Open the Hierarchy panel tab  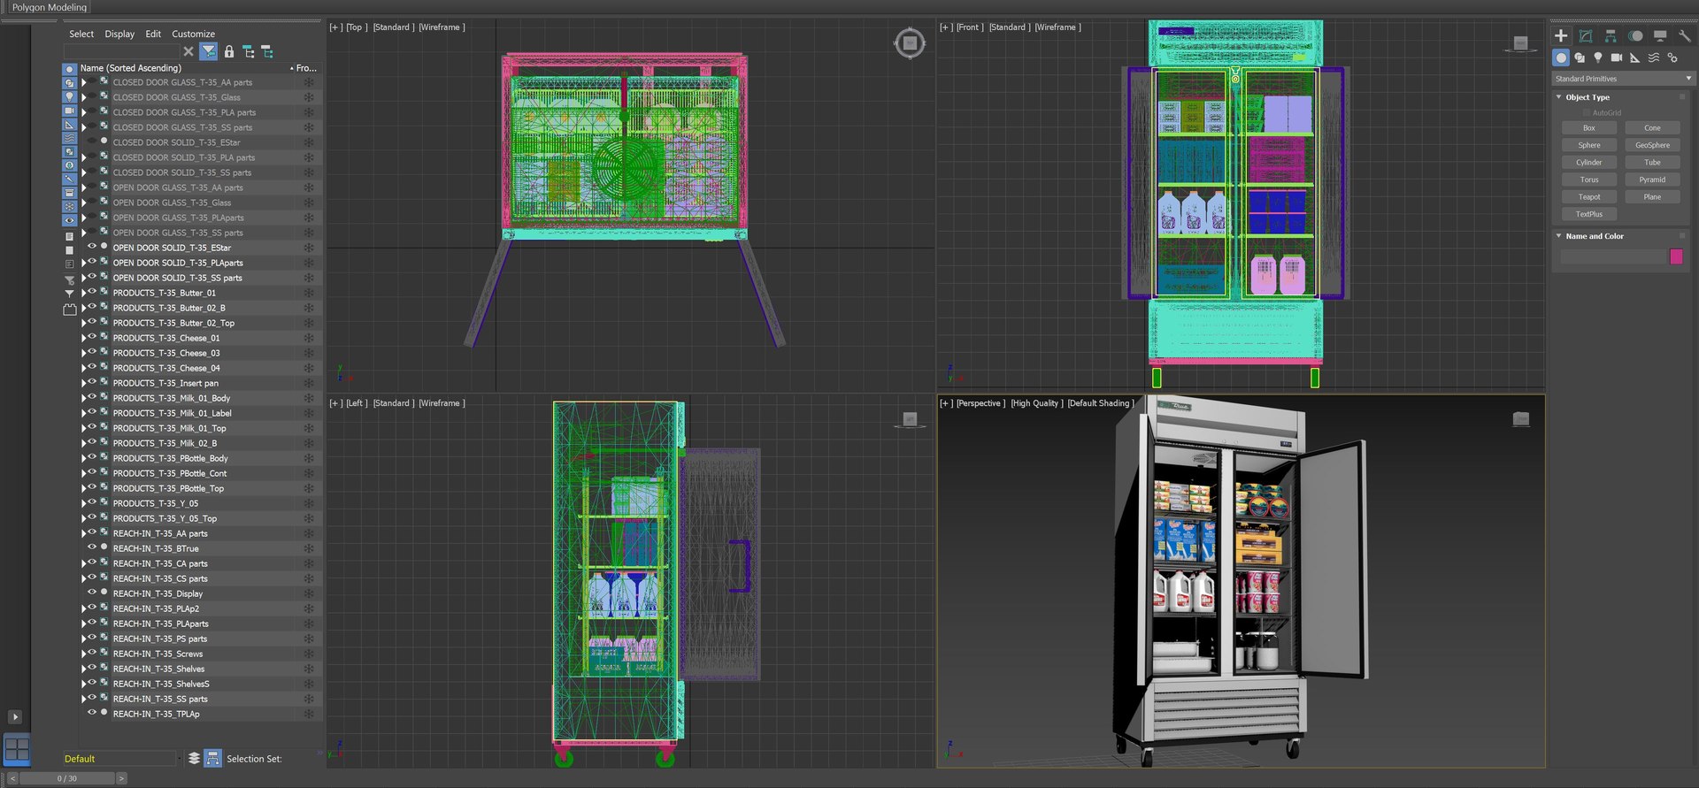(1611, 35)
